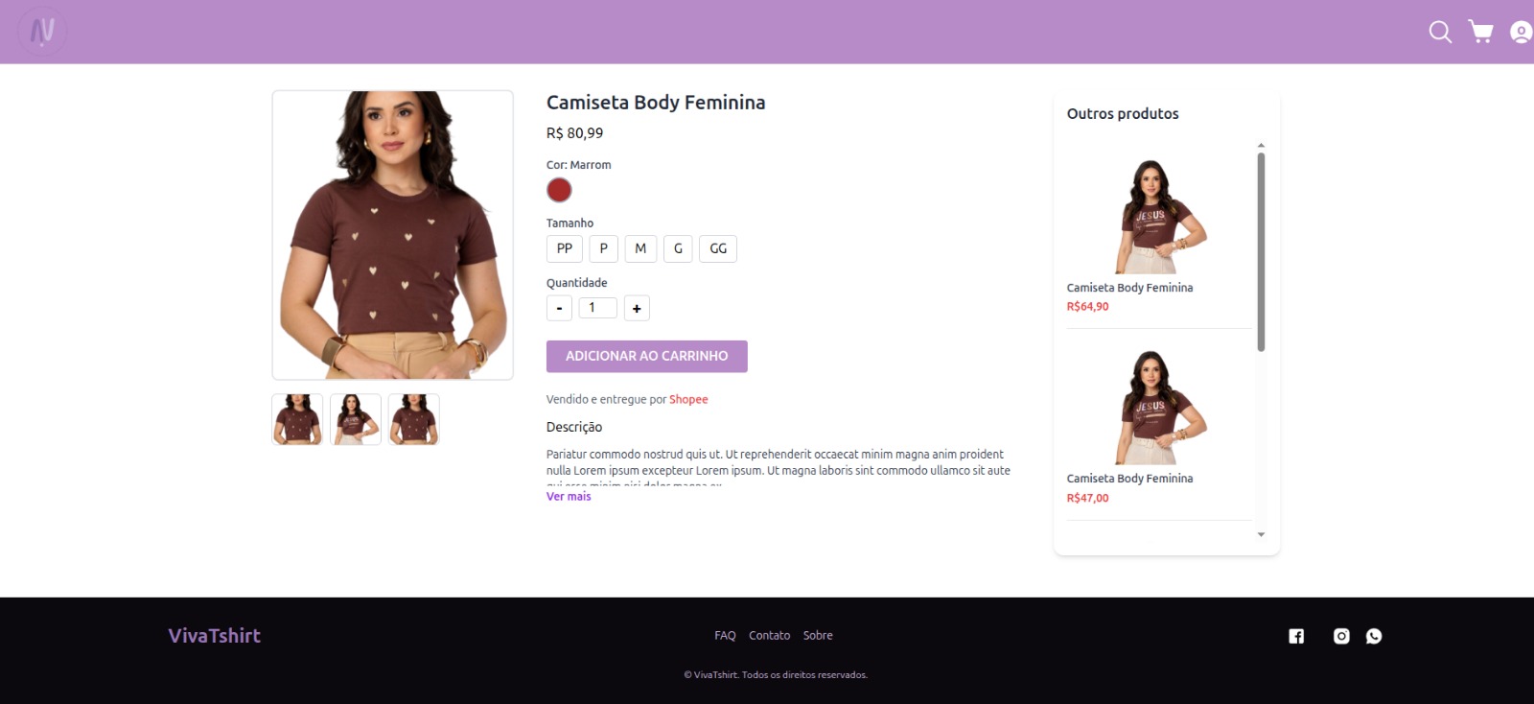Open the shopping cart icon
This screenshot has height=704, width=1534.
[1481, 32]
